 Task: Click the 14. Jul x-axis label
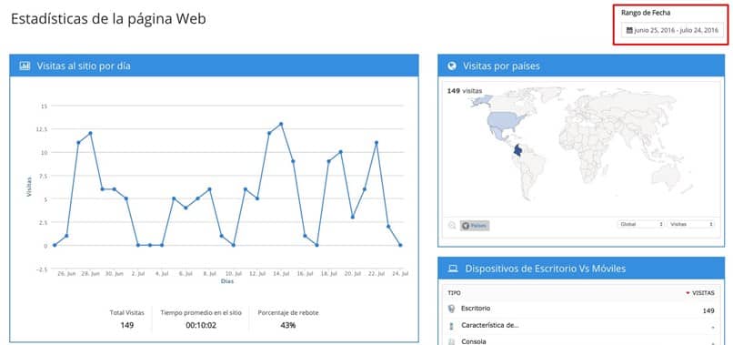281,273
